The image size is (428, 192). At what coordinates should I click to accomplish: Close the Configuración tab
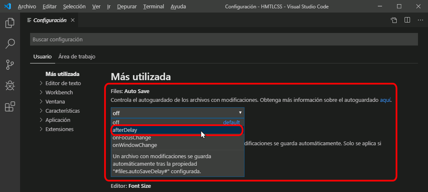73,20
